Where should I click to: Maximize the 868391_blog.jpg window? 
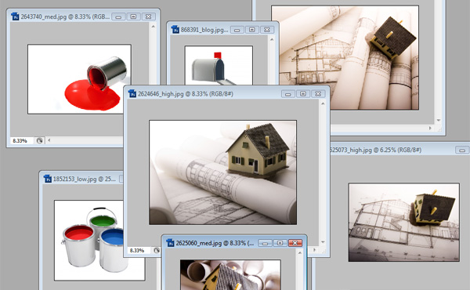[252, 30]
